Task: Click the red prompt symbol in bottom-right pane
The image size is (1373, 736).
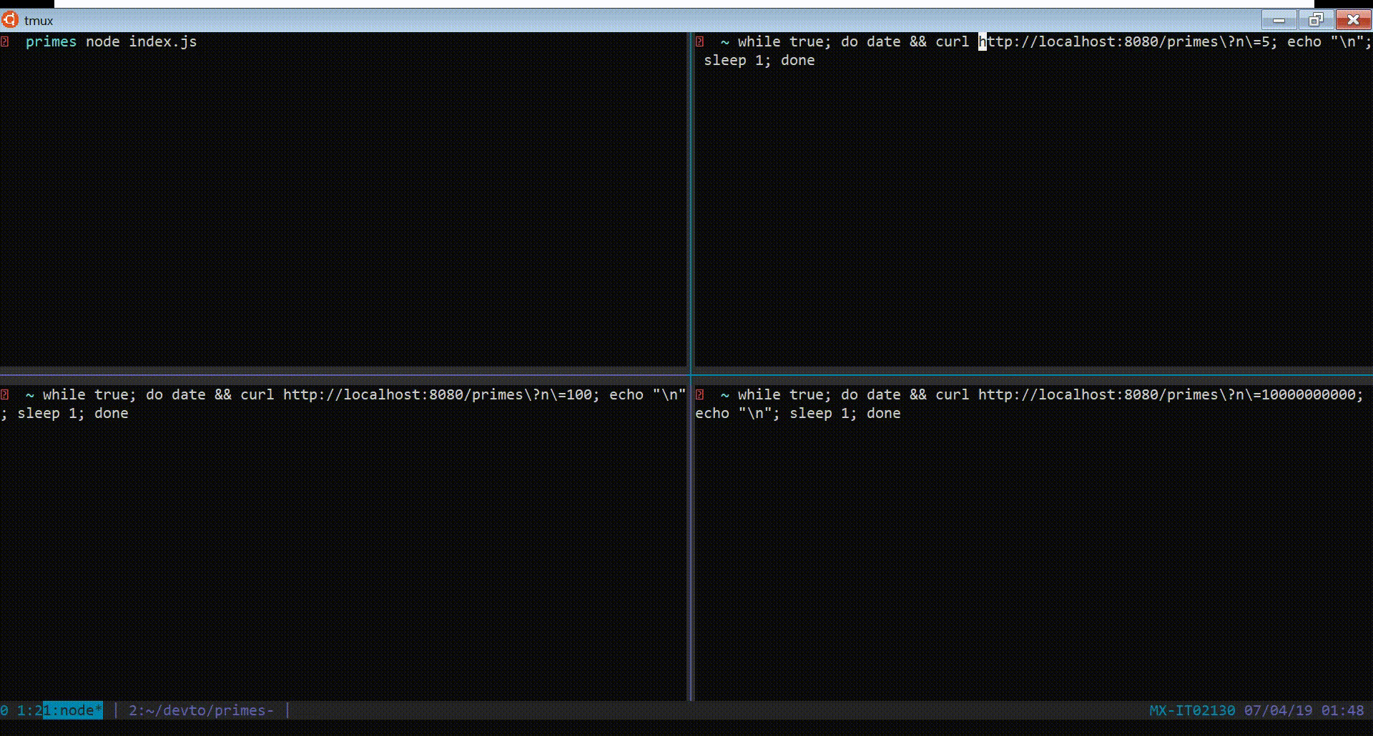Action: [699, 394]
